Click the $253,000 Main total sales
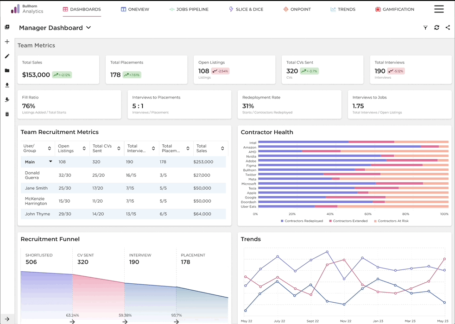The height and width of the screenshot is (324, 455). tap(203, 162)
